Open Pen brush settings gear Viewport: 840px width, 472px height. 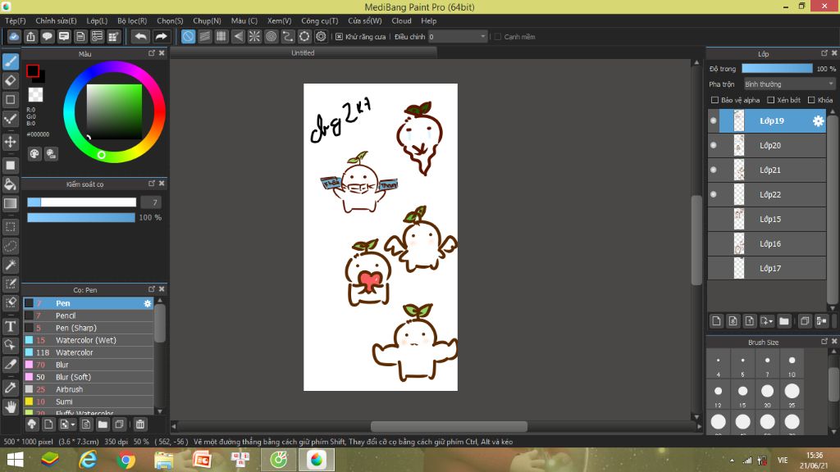point(148,303)
